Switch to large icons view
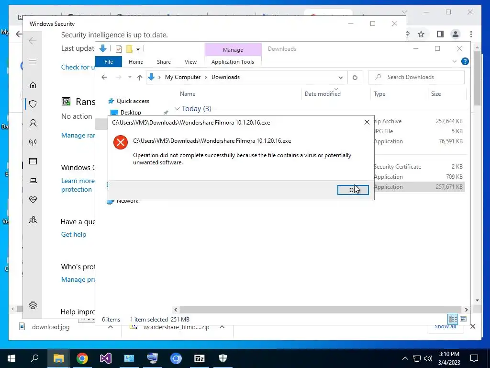The width and height of the screenshot is (490, 368). click(x=463, y=319)
